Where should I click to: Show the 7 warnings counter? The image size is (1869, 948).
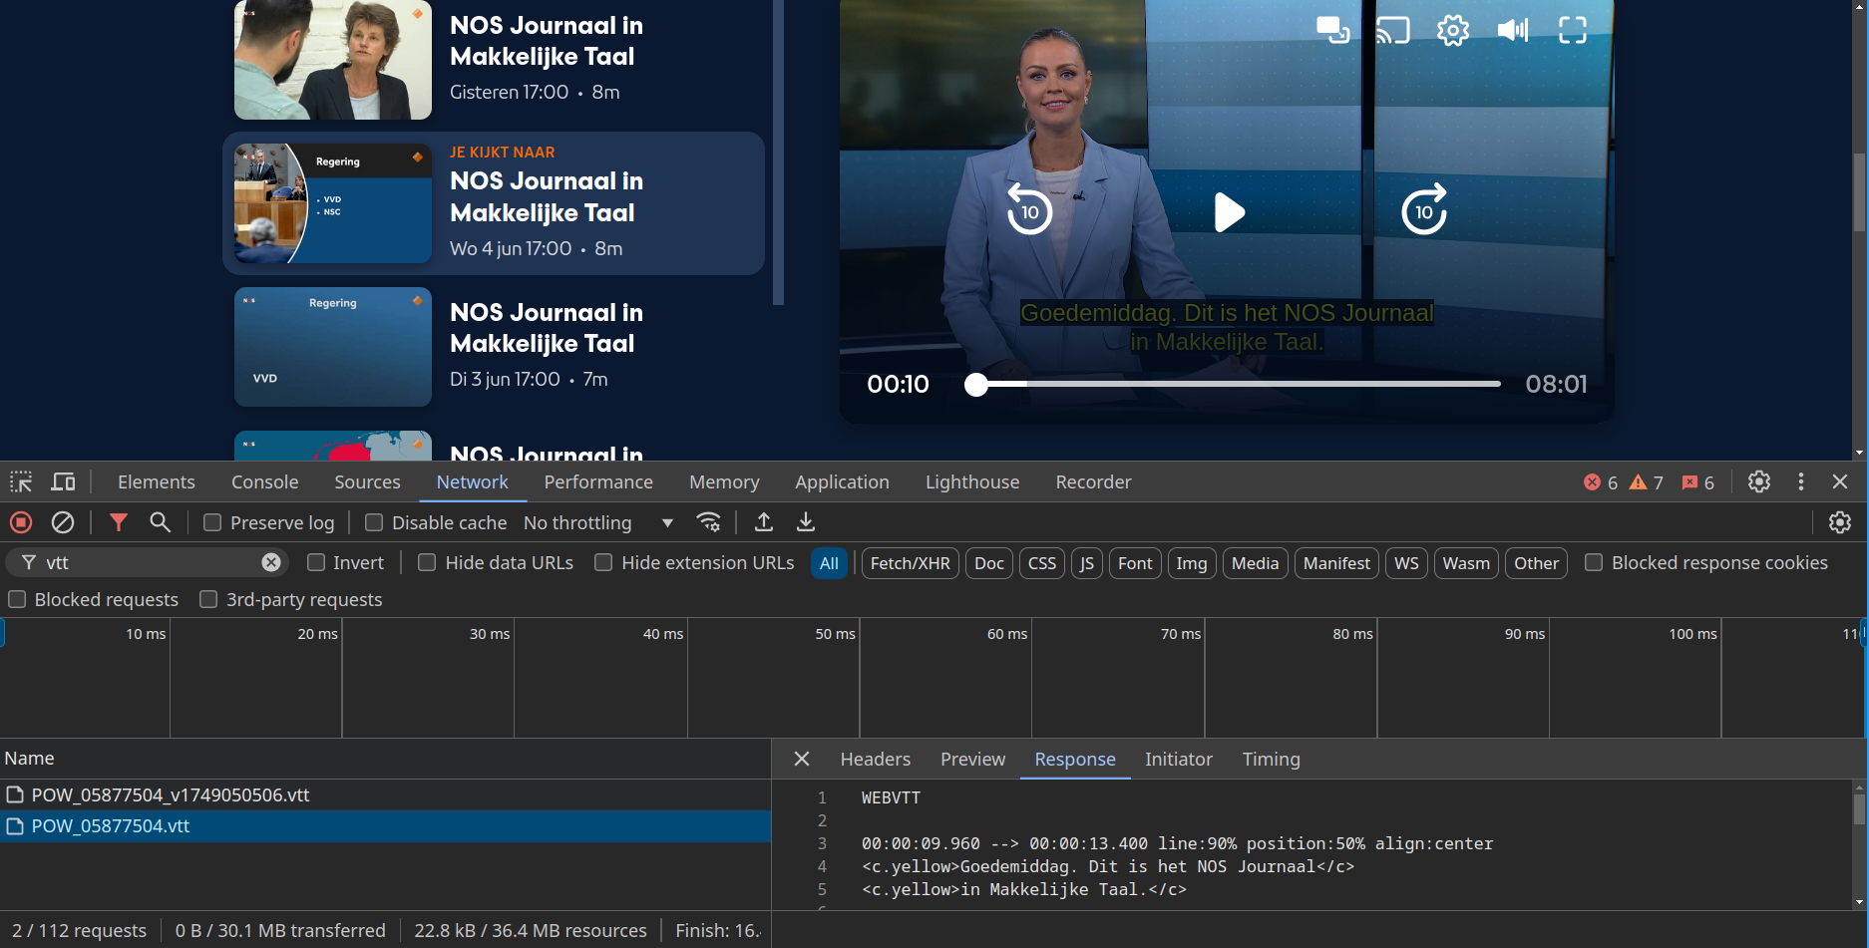coord(1647,482)
